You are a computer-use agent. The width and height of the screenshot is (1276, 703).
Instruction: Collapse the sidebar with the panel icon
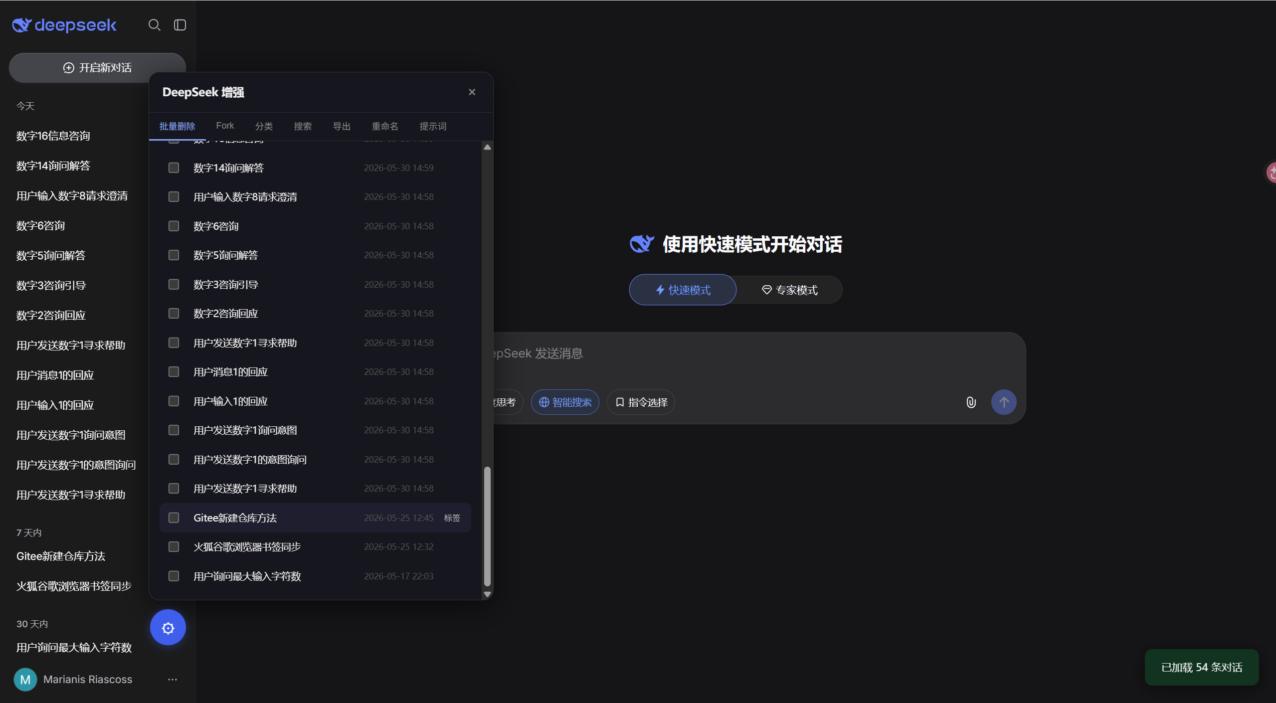[180, 25]
